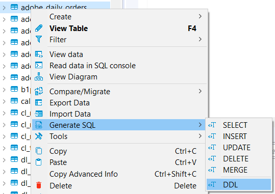Click the Copy pages icon
275x194 pixels.
[x=39, y=151]
